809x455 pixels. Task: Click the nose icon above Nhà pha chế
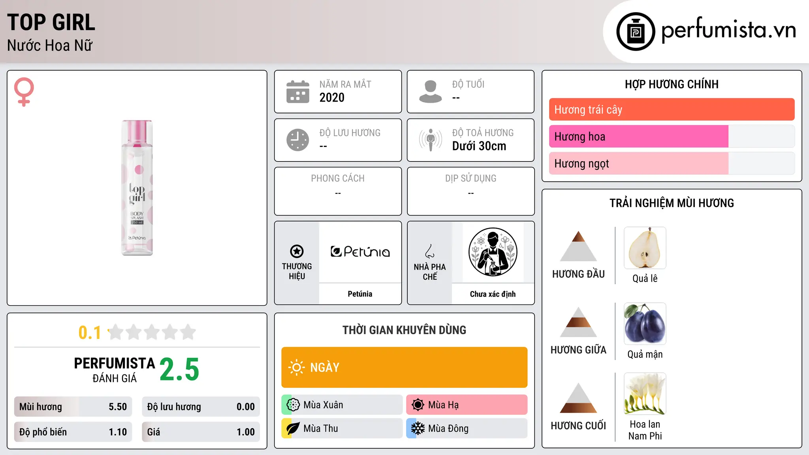coord(430,251)
